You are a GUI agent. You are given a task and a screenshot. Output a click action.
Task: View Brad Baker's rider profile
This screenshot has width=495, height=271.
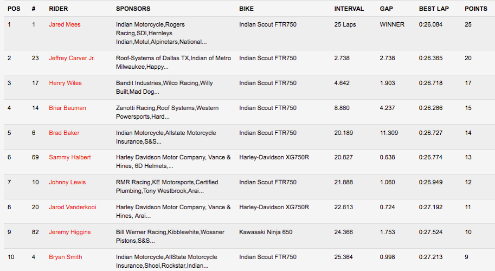[63, 133]
